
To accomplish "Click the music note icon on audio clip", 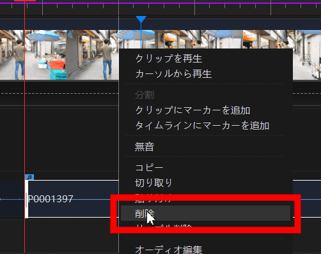I will [x=29, y=177].
